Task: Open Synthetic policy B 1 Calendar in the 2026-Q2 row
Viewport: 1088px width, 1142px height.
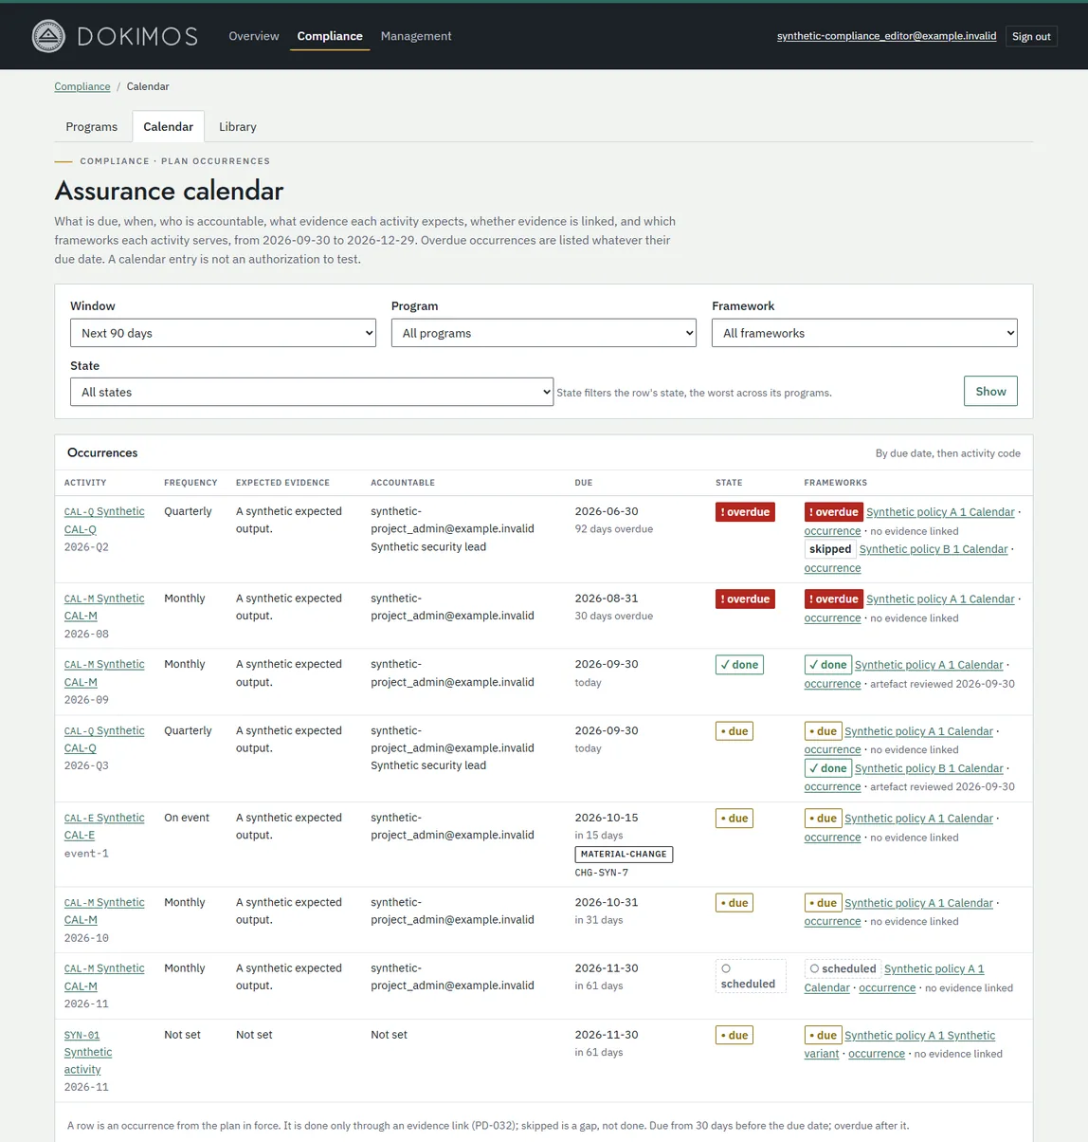Action: click(x=934, y=549)
